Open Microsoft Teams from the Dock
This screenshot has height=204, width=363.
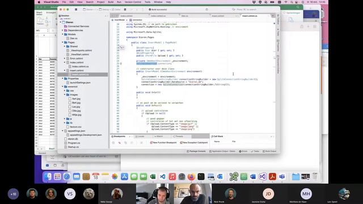click(x=282, y=177)
